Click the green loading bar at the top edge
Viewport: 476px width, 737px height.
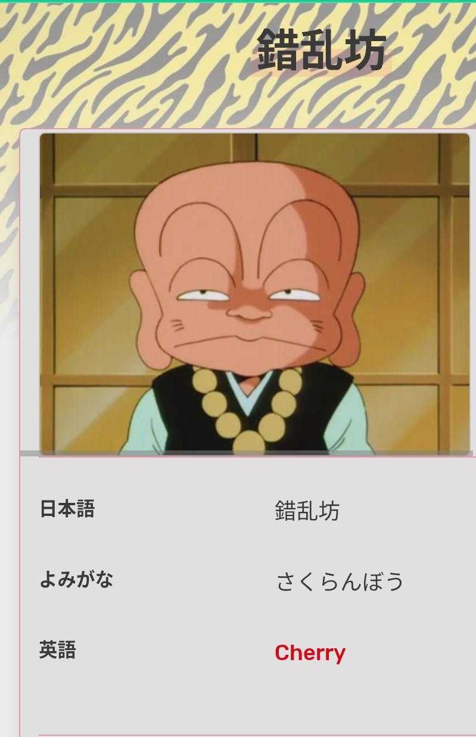coord(238,1)
